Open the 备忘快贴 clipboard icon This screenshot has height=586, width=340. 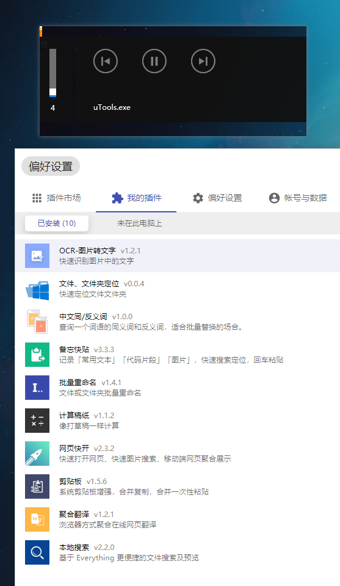[37, 355]
